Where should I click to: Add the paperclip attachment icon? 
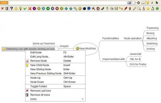coord(75,8)
